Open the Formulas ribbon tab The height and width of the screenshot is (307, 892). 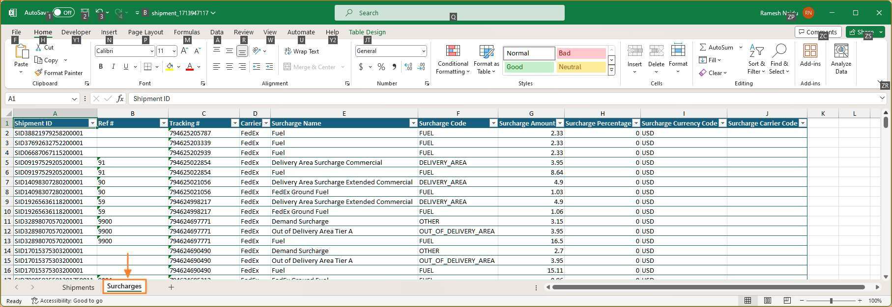coord(187,32)
